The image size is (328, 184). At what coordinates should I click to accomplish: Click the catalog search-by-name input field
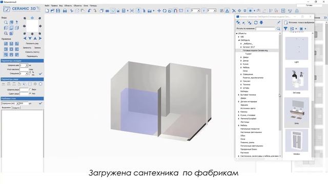(265, 29)
